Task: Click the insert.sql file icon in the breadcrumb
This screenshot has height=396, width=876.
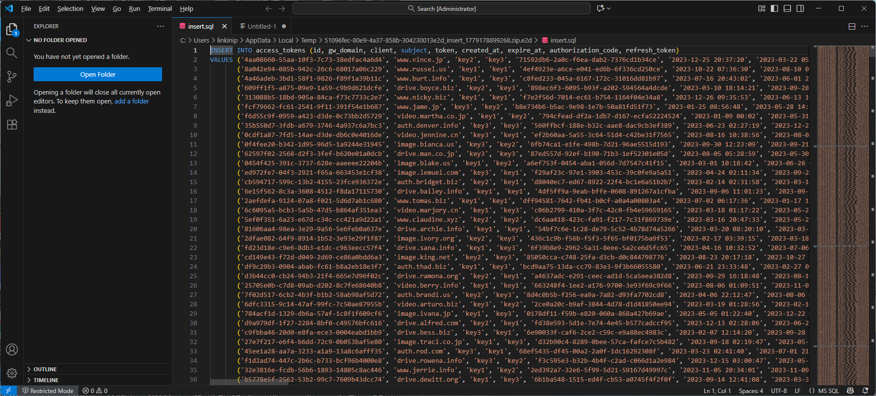Action: 545,40
